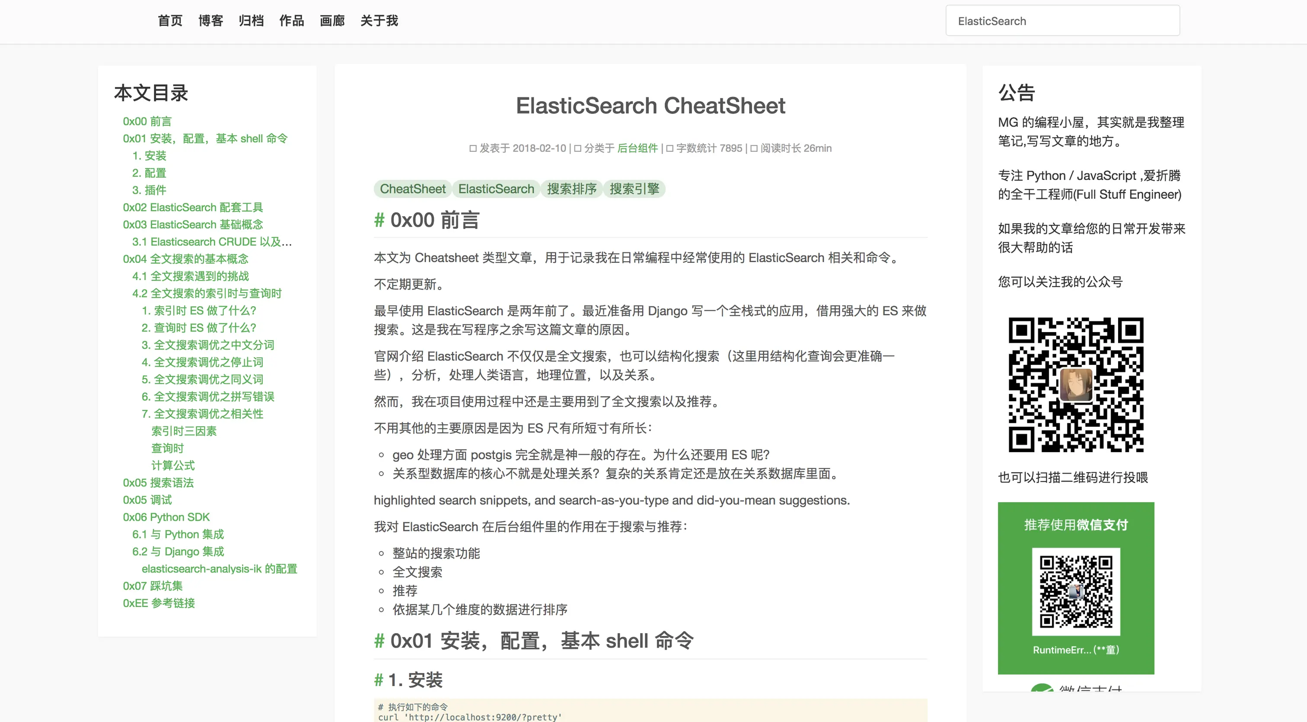The height and width of the screenshot is (722, 1307).
Task: Jump to 0x06 Python SDK section
Action: 166,517
